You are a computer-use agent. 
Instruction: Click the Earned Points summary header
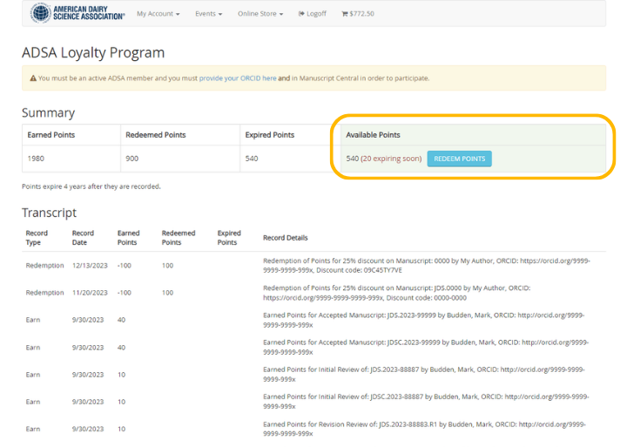coord(51,135)
